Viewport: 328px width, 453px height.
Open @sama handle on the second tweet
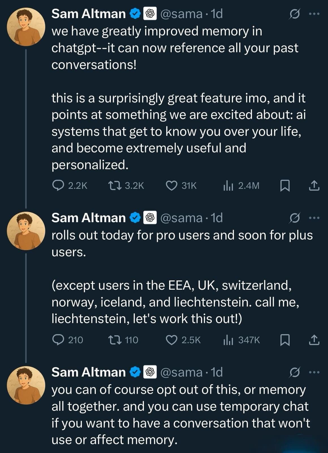click(181, 218)
